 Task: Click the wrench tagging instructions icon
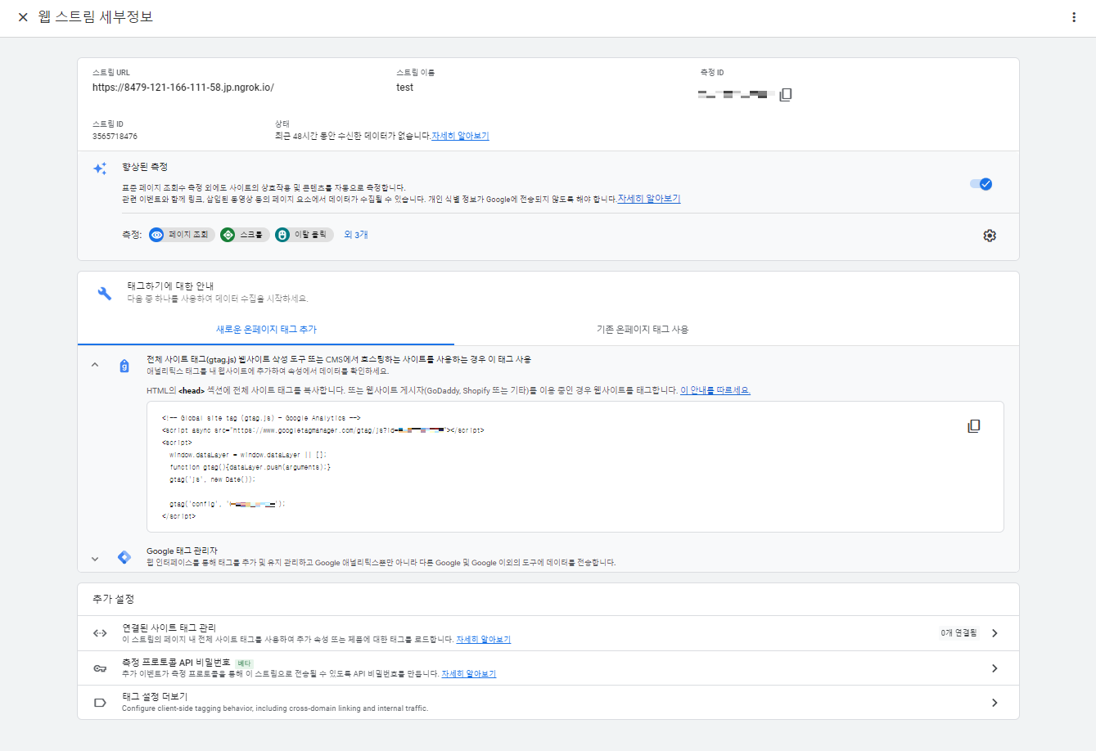pos(104,293)
